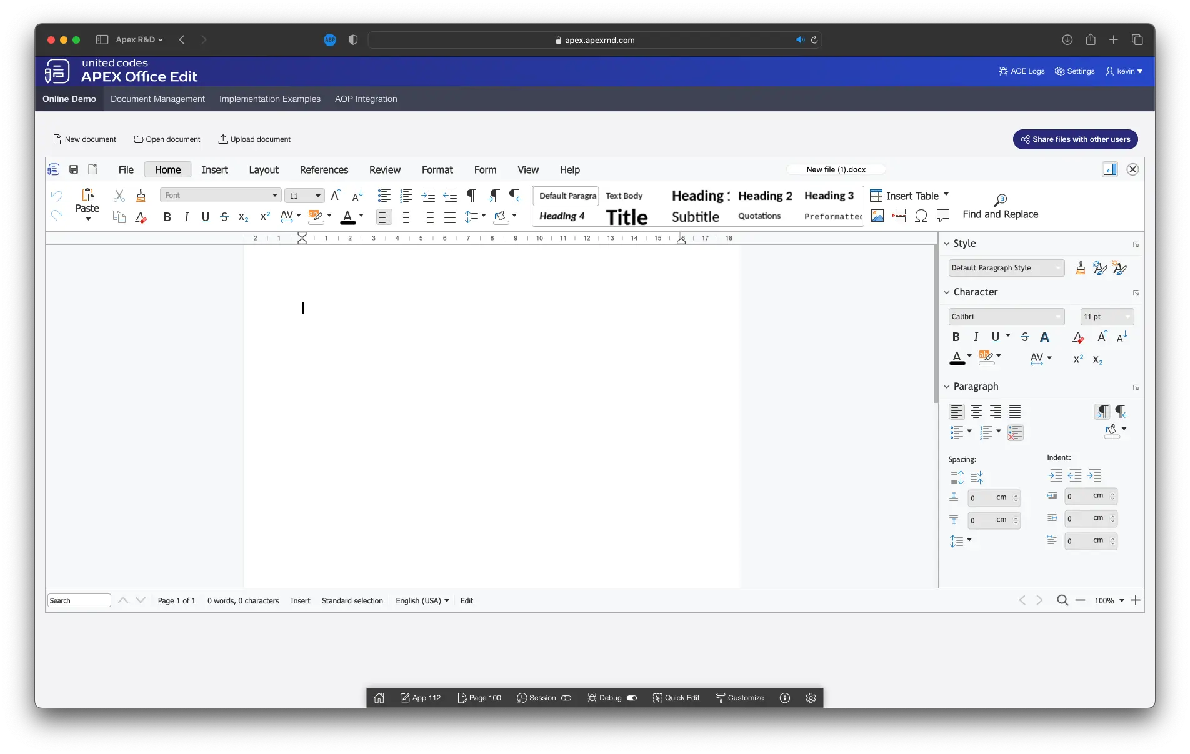
Task: Click the Insert Comment icon
Action: coord(943,216)
